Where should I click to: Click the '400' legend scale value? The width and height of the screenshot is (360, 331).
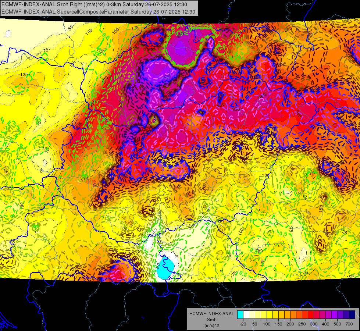click(x=325, y=324)
